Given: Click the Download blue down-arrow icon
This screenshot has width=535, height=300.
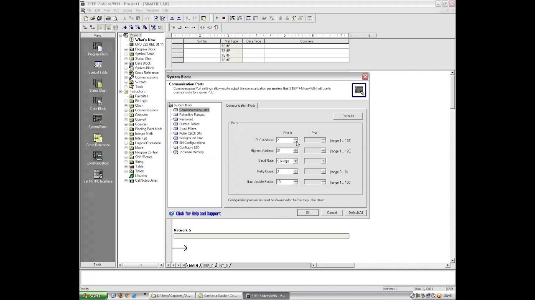Looking at the screenshot, I should point(178,18).
